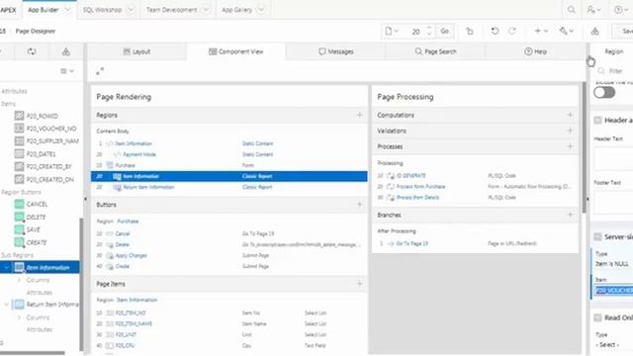
Task: Select CANCEL button in the tree
Action: coord(37,205)
